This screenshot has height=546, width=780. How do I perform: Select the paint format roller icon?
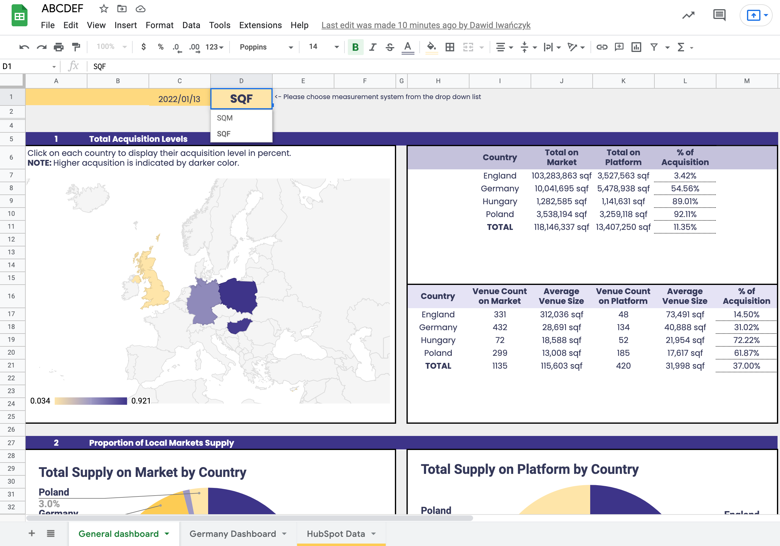(x=76, y=47)
